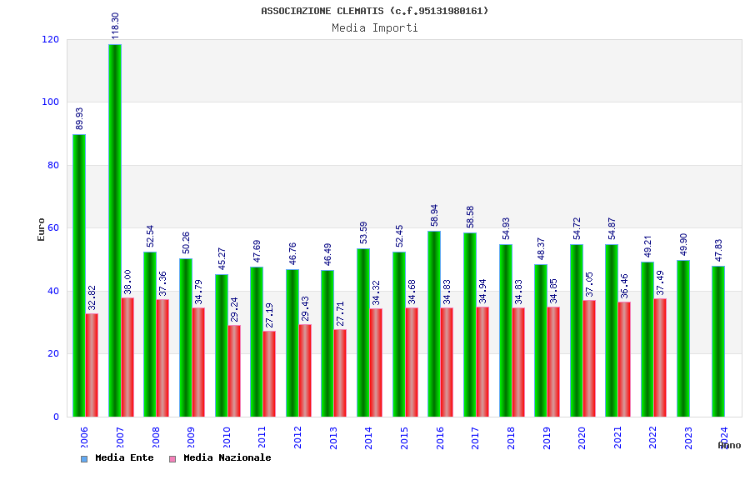
Task: Click the Euro y-axis label
Action: 41,230
